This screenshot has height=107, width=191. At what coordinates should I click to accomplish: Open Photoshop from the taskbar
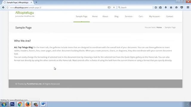12,104
